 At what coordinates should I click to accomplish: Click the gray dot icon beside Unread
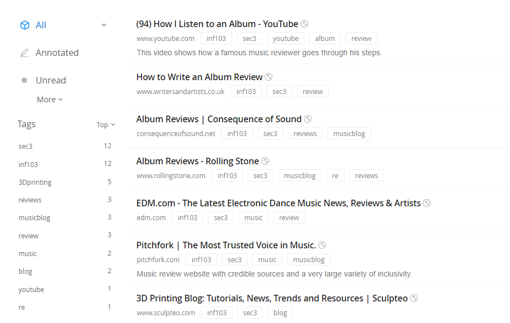pyautogui.click(x=24, y=80)
